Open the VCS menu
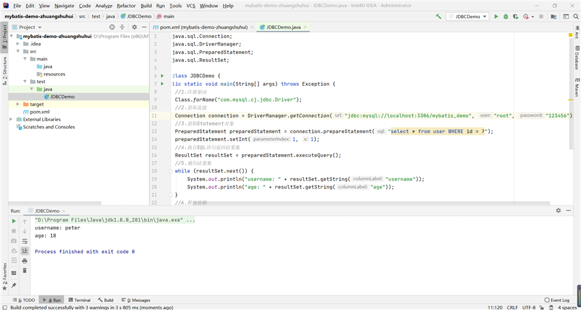The image size is (581, 310). (x=191, y=5)
